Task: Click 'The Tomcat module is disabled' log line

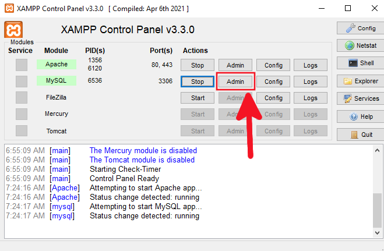Action: (x=142, y=160)
